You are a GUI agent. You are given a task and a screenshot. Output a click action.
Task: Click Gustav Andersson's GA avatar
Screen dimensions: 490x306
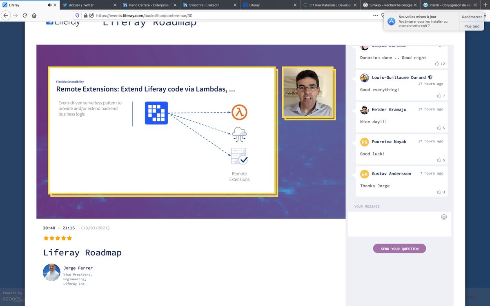365,174
